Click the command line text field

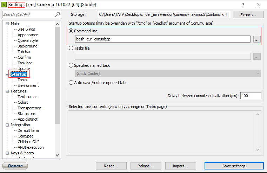(x=162, y=39)
